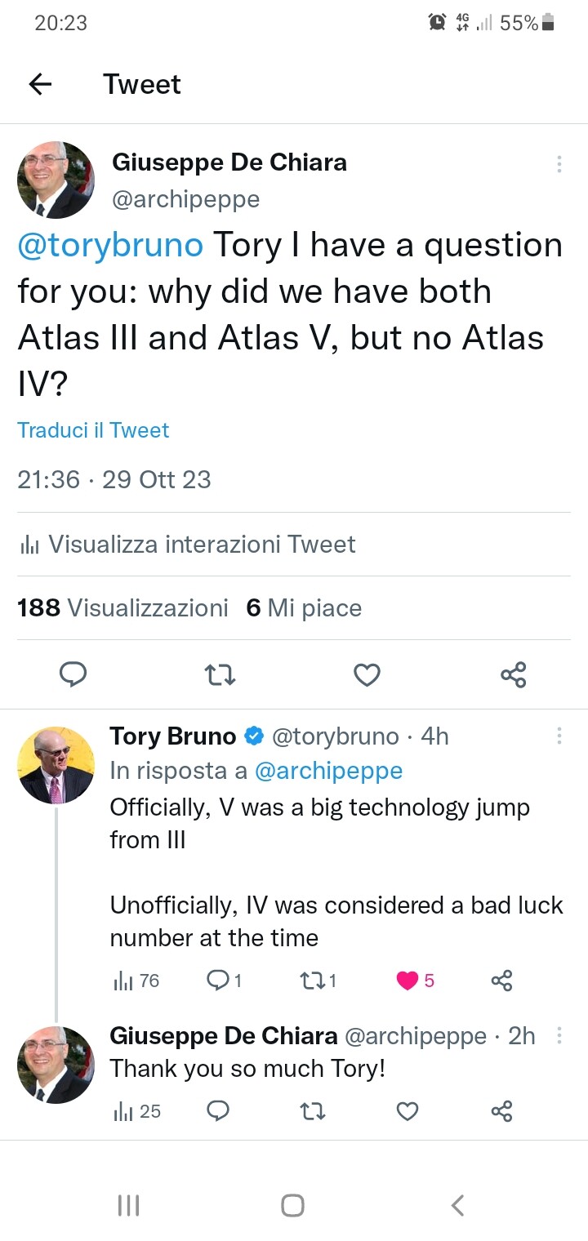Tap 'Traduci il Tweet' link
This screenshot has height=1241, width=588.
click(x=93, y=430)
